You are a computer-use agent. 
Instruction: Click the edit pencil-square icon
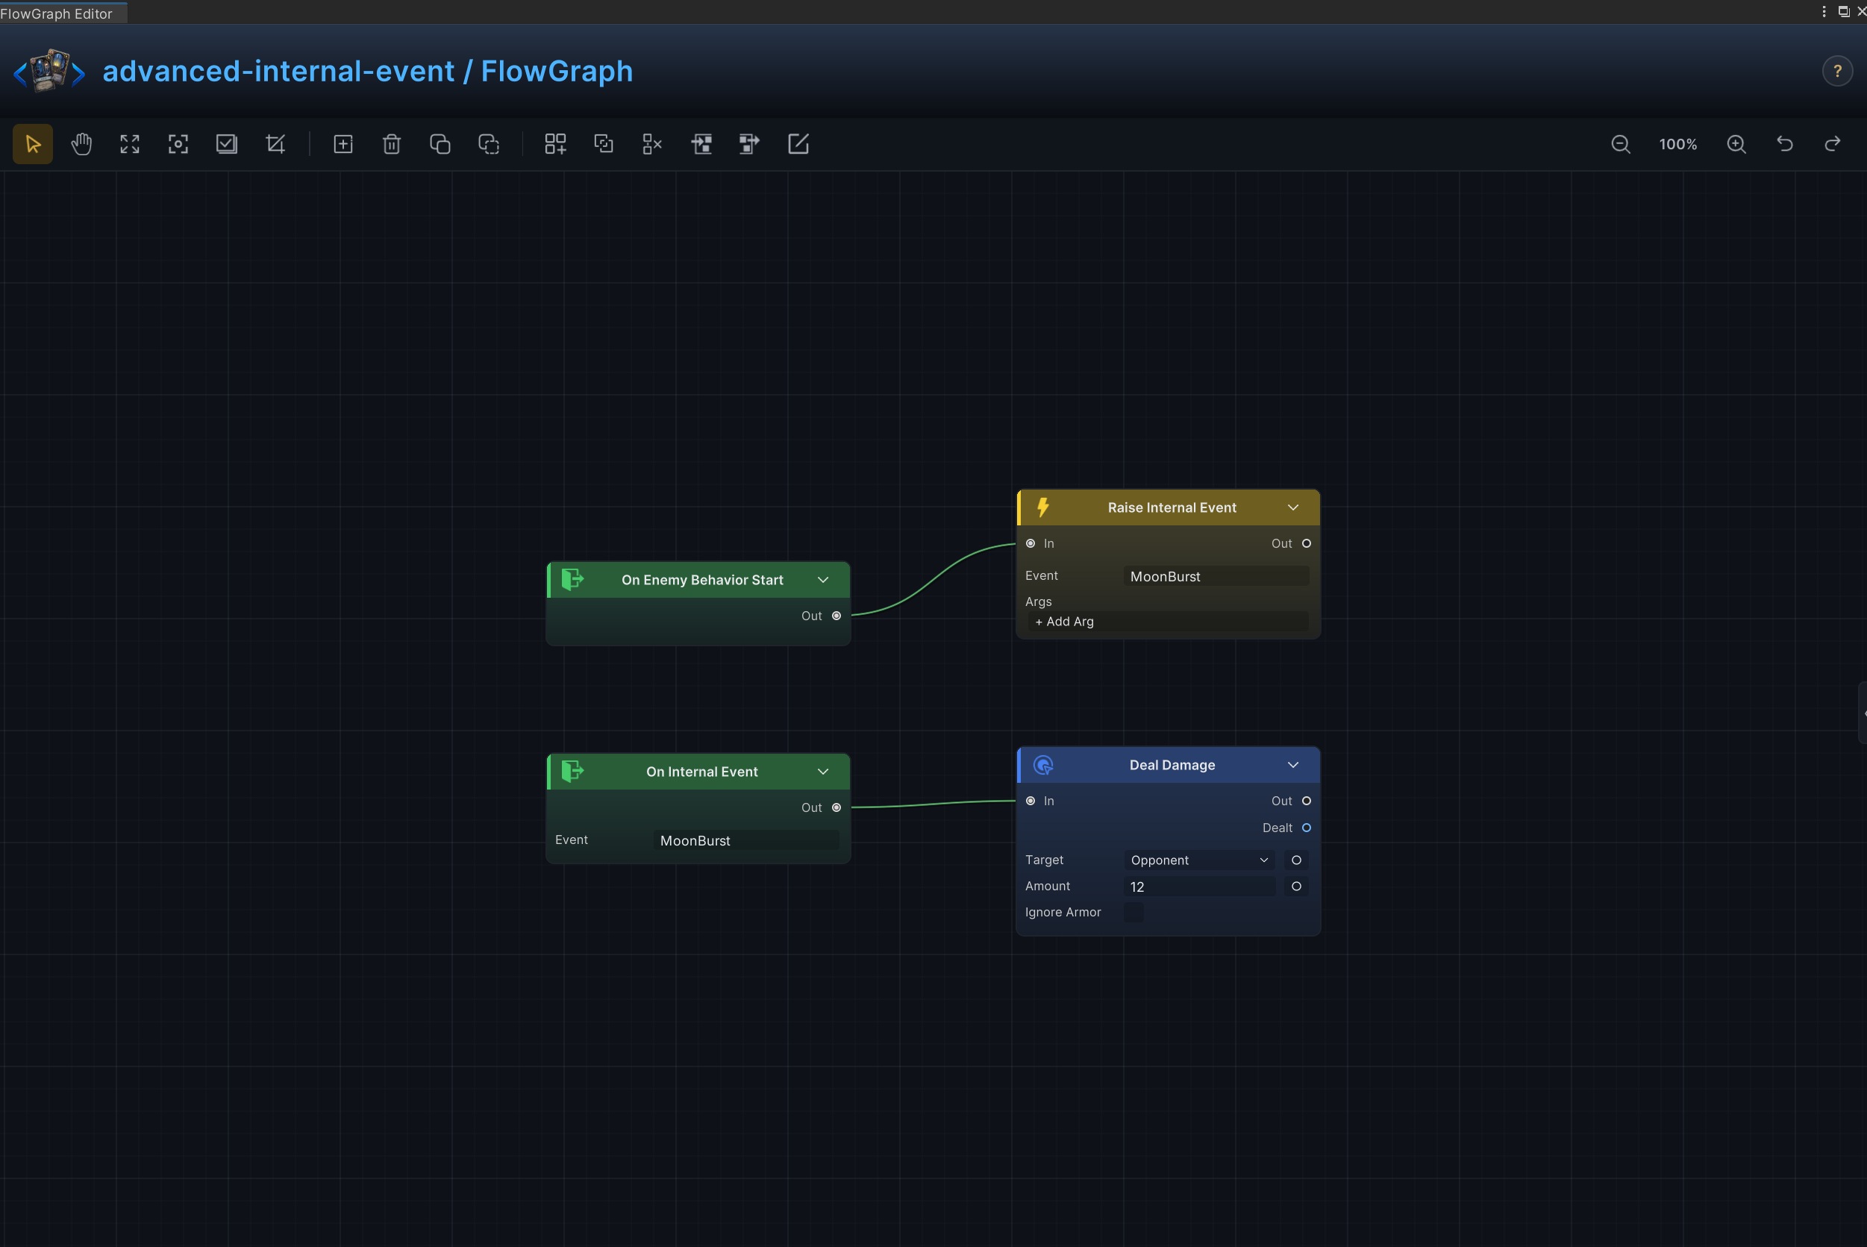798,144
